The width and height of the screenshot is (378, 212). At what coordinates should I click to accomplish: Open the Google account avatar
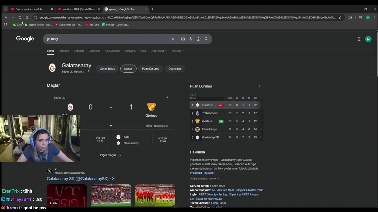pyautogui.click(x=368, y=39)
